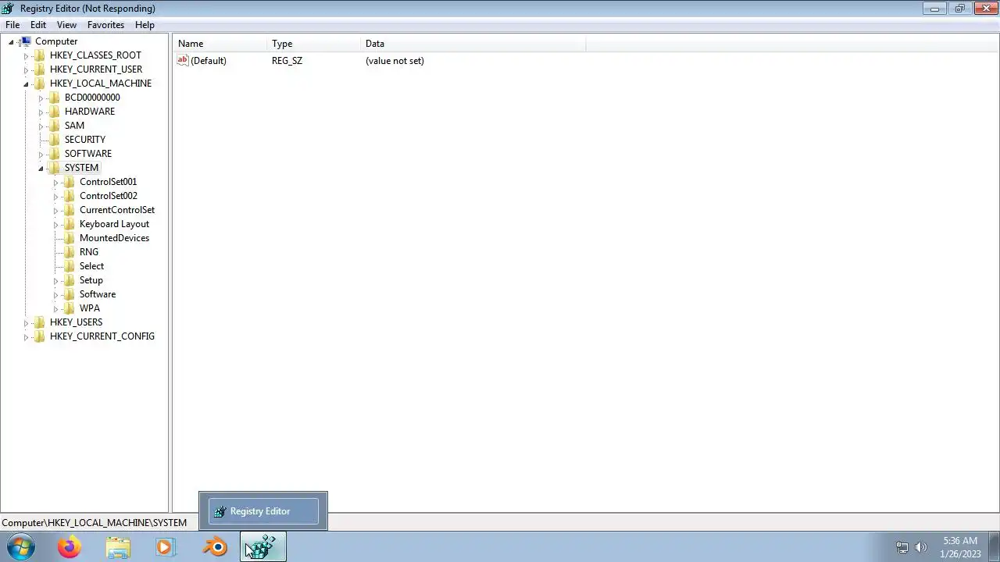Expand the Keyboard Layout arrow
The image size is (1000, 562).
55,225
